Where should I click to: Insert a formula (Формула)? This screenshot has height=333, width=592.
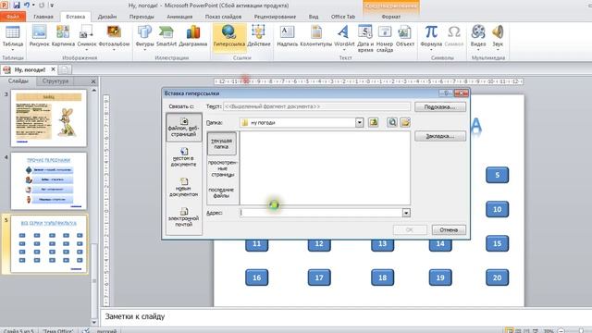[431, 37]
